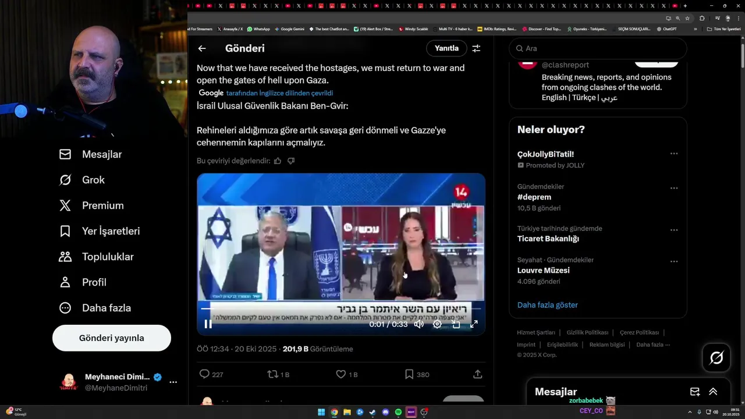Open Premium in the left sidebar

pyautogui.click(x=91, y=205)
